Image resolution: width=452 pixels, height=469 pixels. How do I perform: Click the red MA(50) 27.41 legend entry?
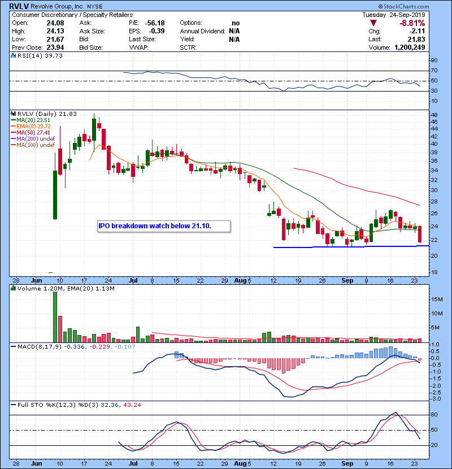coord(31,132)
